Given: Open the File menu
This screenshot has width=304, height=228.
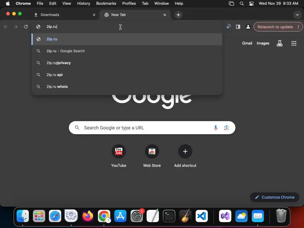Looking at the screenshot, I should [40, 3].
